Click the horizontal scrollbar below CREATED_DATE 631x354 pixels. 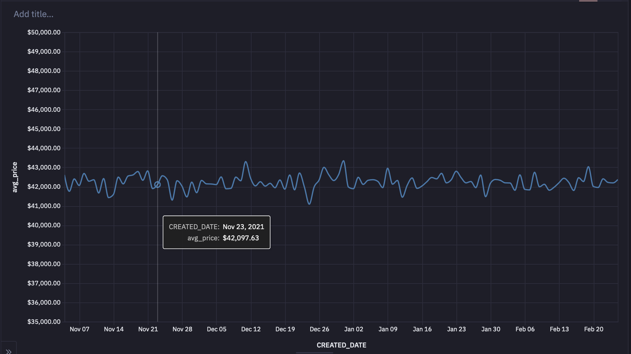pos(314,353)
